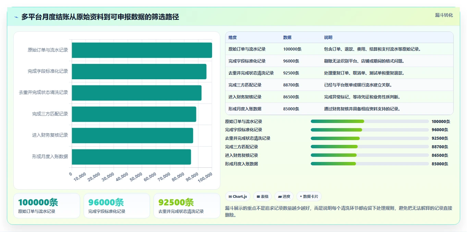Click the table cell 进入财务复核记录
Image resolution: width=467 pixels, height=232 pixels.
[x=245, y=97]
